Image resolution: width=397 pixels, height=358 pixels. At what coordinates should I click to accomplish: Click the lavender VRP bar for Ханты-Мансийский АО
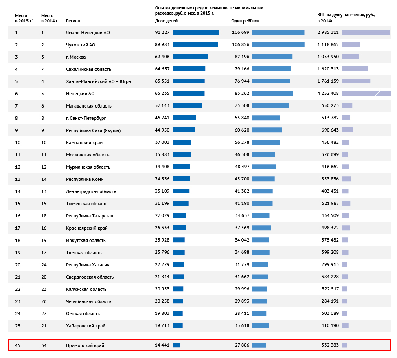[355, 81]
